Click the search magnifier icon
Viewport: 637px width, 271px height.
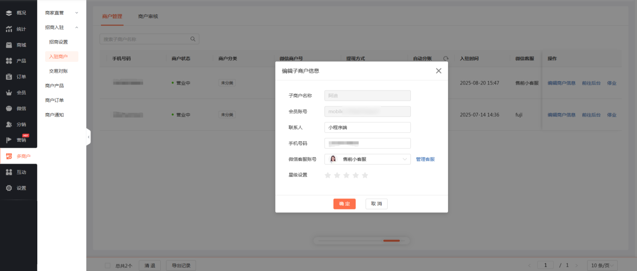pyautogui.click(x=193, y=39)
